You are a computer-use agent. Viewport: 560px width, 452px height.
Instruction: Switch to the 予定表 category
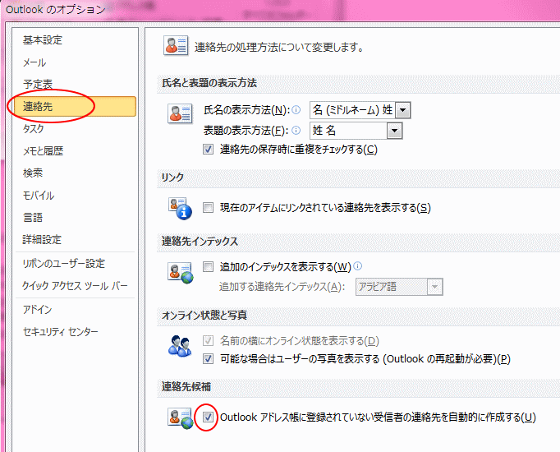(x=38, y=85)
